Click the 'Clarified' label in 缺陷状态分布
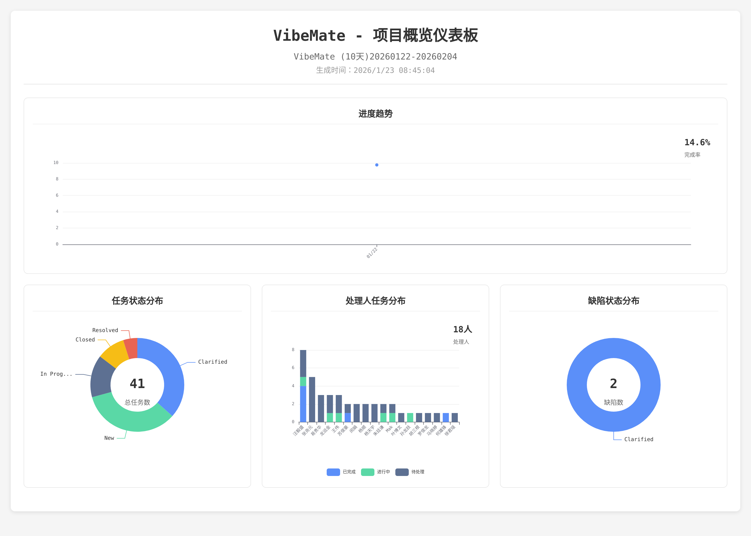This screenshot has width=751, height=536. [639, 439]
